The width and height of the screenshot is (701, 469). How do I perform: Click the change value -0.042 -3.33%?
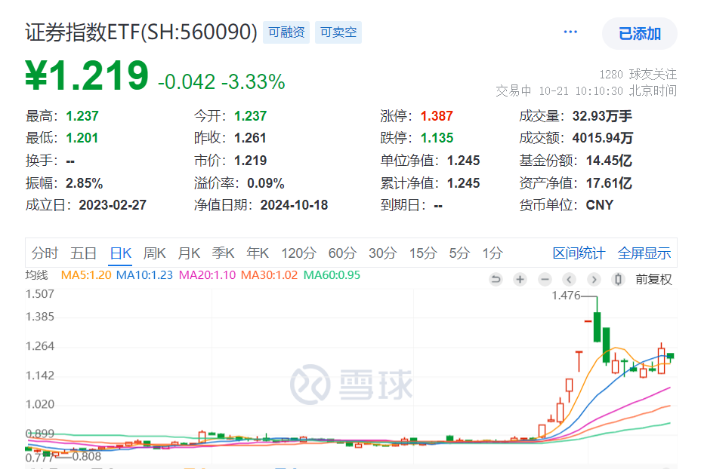[x=222, y=81]
